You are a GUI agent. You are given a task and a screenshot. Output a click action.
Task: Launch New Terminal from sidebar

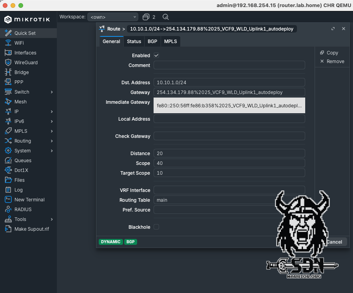tap(8, 199)
